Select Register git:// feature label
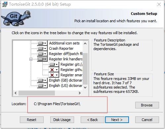This screenshot has width=165, height=129. 71,64
